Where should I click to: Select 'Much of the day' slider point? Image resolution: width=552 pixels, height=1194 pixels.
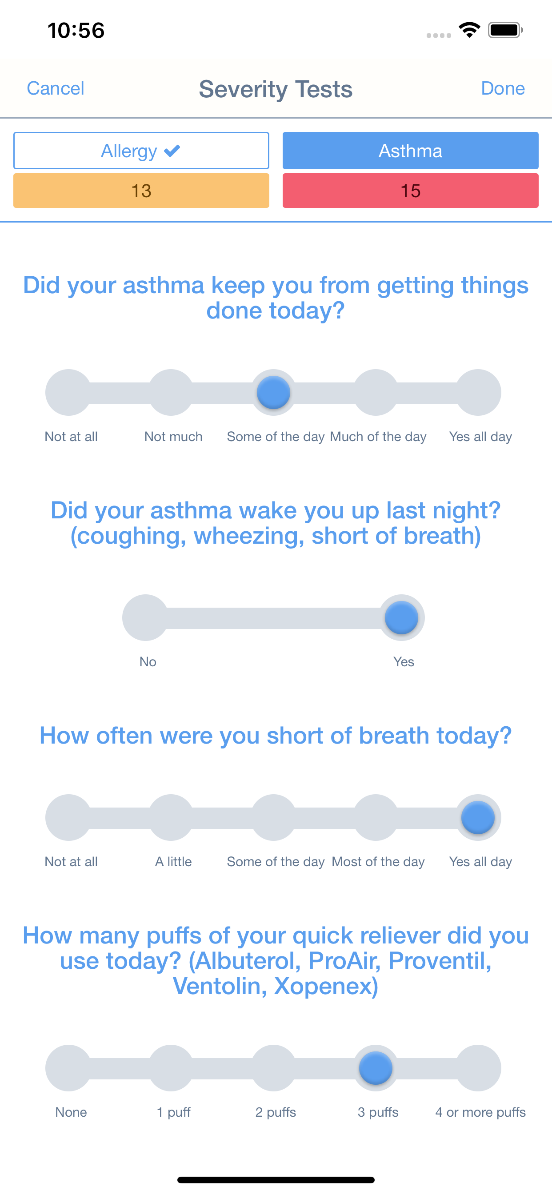pos(376,392)
